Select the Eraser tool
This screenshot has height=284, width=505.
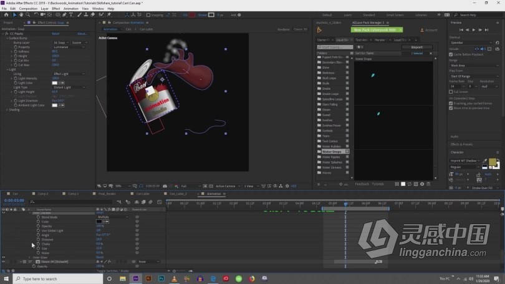pyautogui.click(x=93, y=15)
